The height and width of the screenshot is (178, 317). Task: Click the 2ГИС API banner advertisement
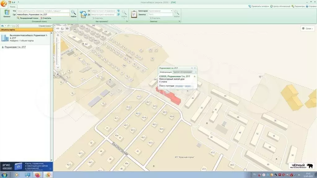(26, 166)
